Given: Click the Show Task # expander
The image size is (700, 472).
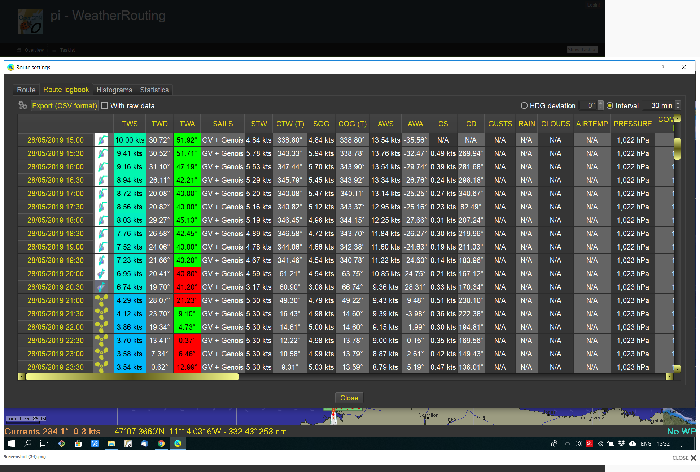Looking at the screenshot, I should (582, 49).
